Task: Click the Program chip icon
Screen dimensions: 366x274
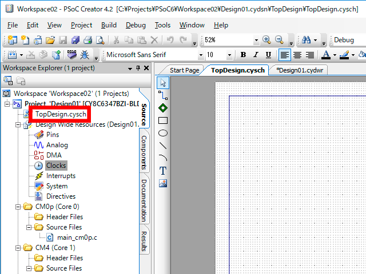Action: (x=71, y=55)
